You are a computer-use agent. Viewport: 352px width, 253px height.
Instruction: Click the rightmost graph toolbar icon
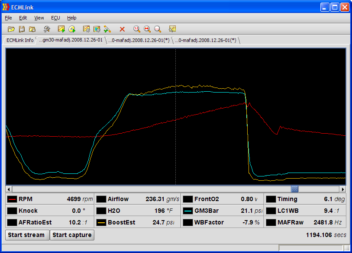pyautogui.click(x=172, y=29)
